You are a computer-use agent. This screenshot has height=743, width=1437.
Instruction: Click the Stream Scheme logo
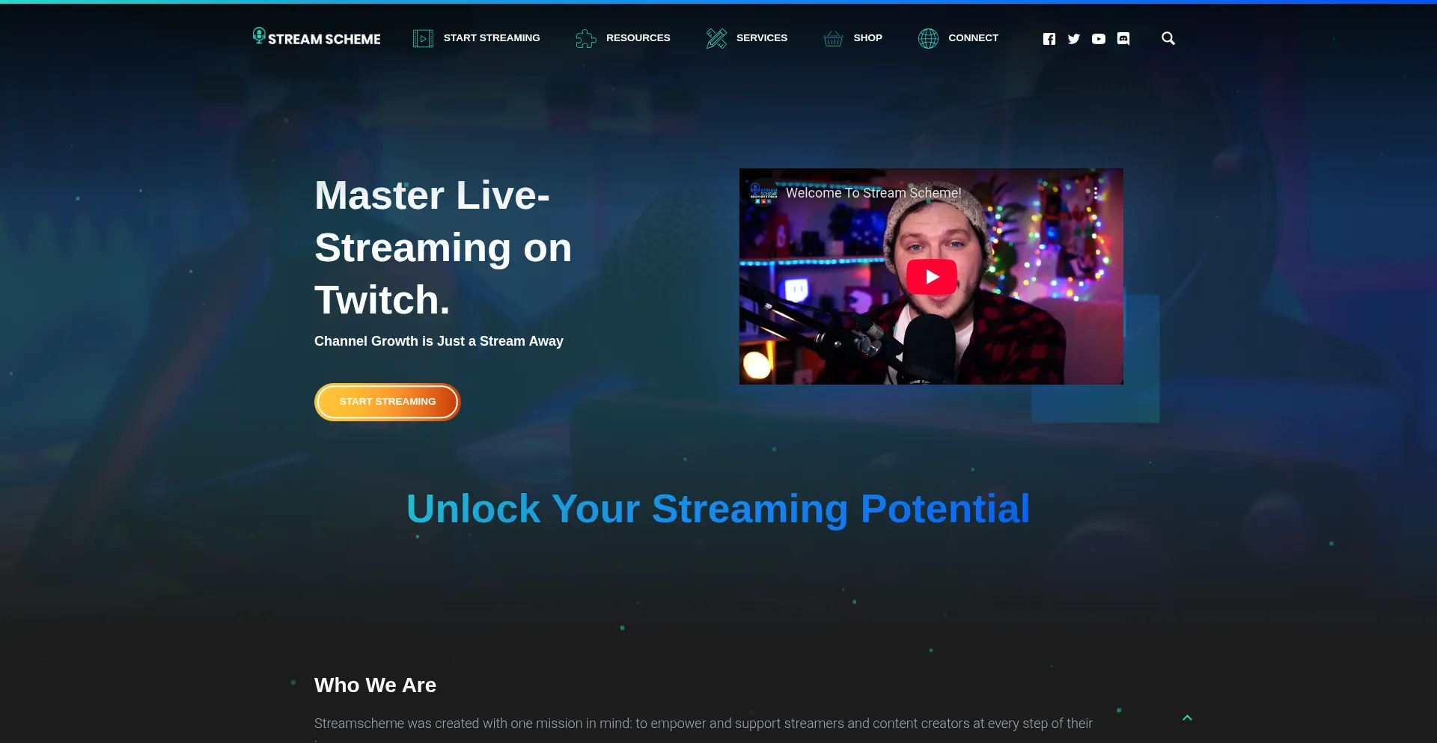[317, 37]
